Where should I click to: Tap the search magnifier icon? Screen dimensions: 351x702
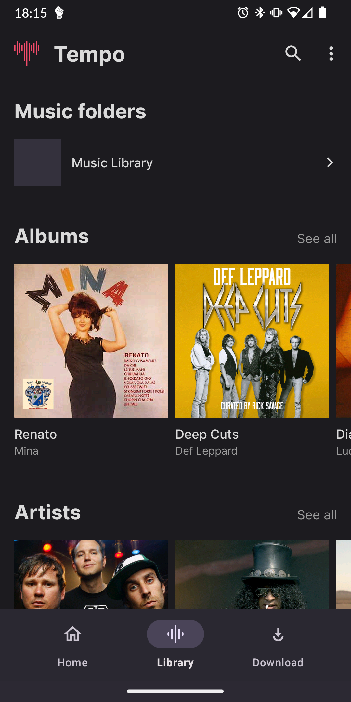coord(293,54)
